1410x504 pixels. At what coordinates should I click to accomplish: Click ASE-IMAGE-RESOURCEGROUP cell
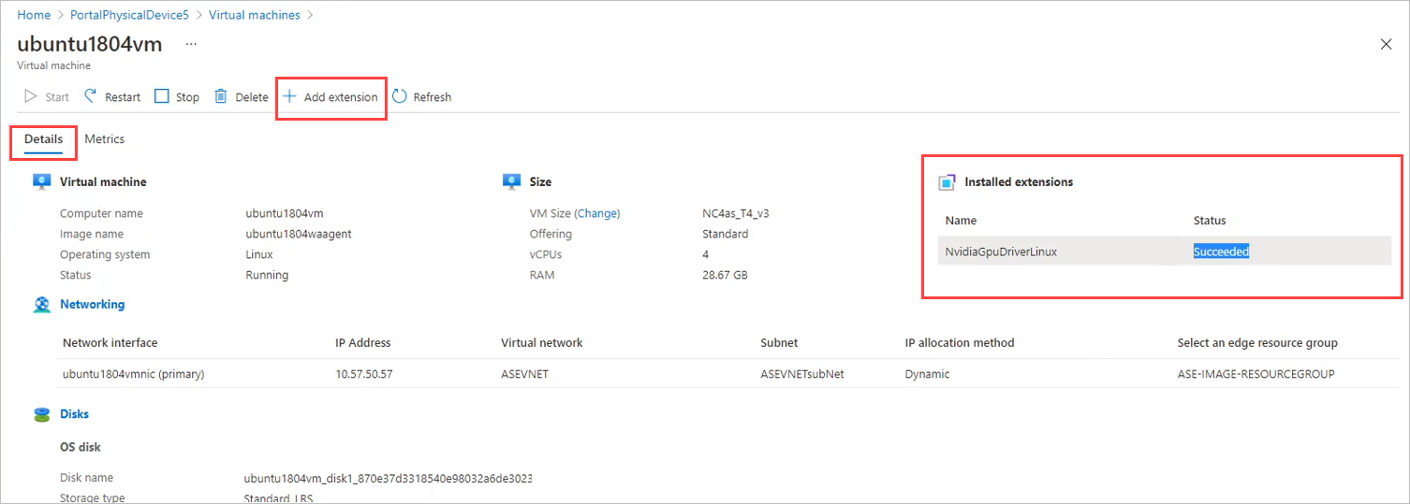(1256, 374)
